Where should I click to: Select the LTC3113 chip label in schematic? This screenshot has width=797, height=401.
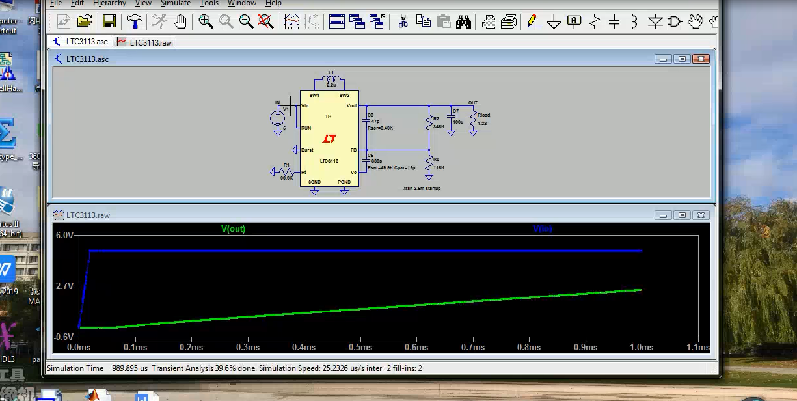(x=329, y=161)
